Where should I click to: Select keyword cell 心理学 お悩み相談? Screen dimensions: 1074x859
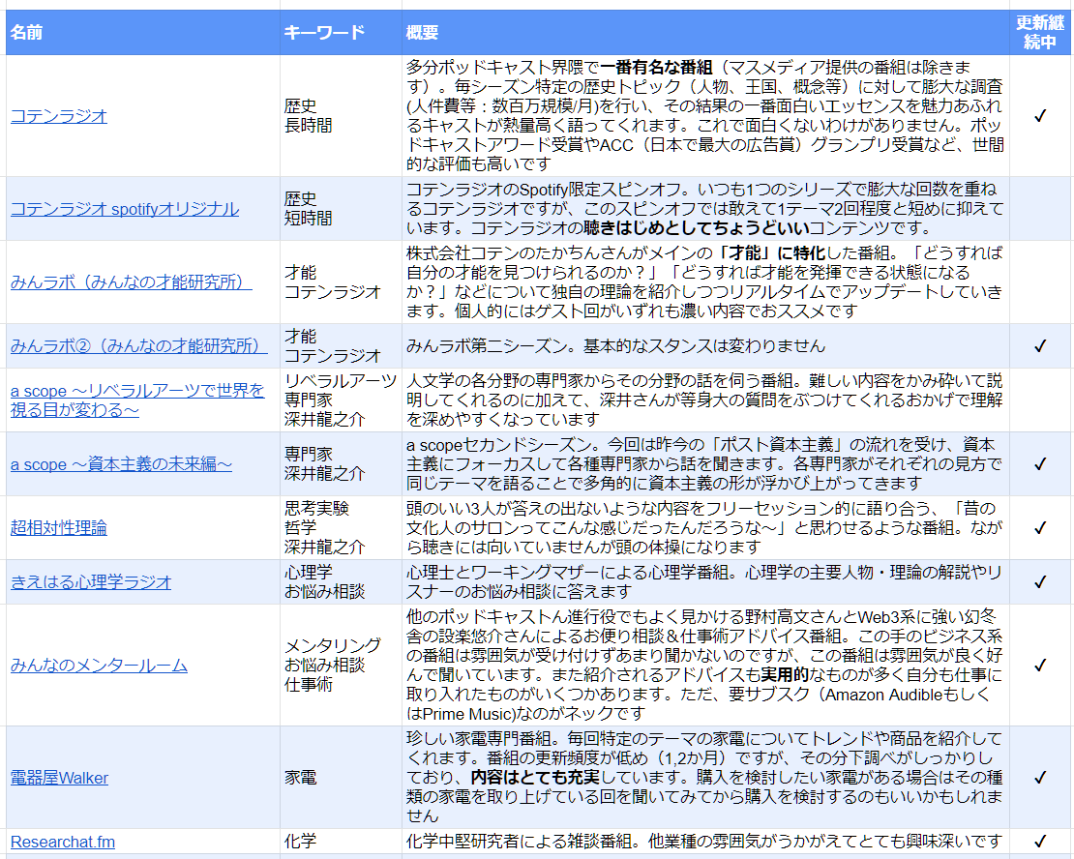click(x=341, y=581)
